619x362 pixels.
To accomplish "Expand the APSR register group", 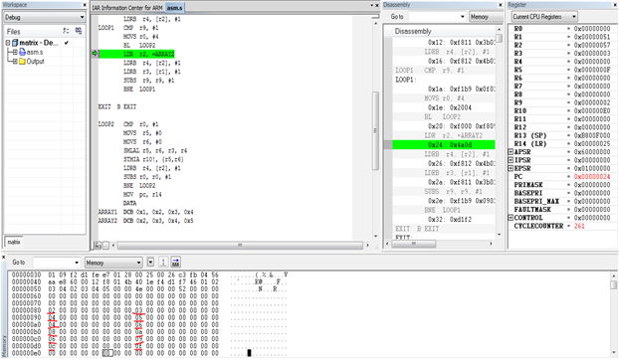I will (511, 152).
